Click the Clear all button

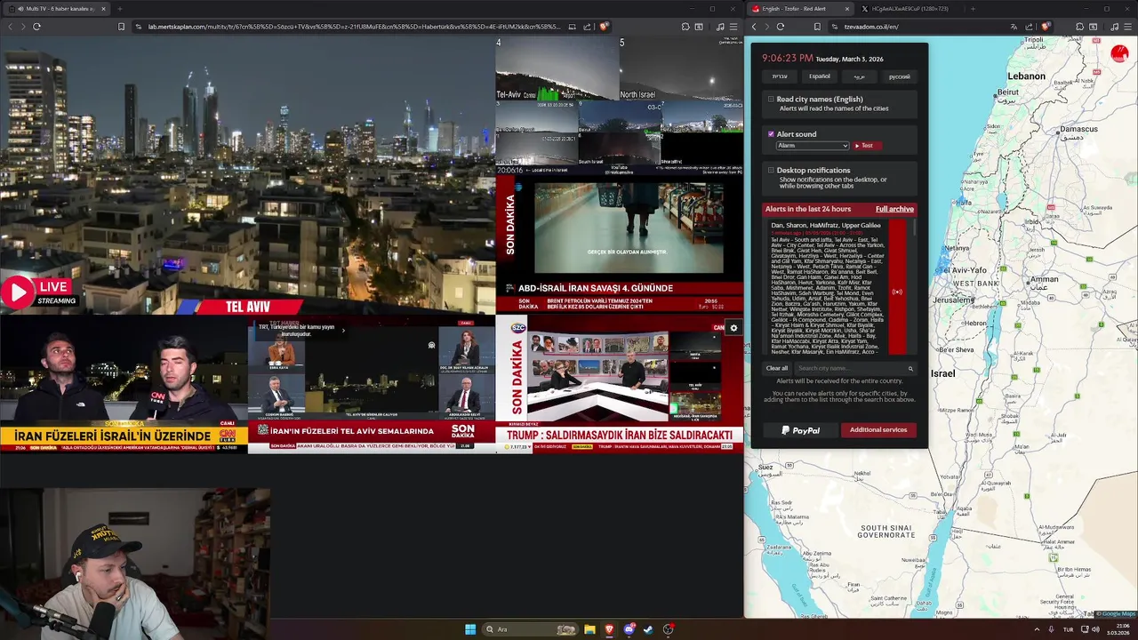777,368
